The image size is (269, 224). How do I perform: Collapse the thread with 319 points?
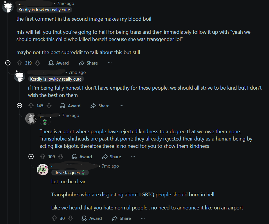tap(8, 63)
